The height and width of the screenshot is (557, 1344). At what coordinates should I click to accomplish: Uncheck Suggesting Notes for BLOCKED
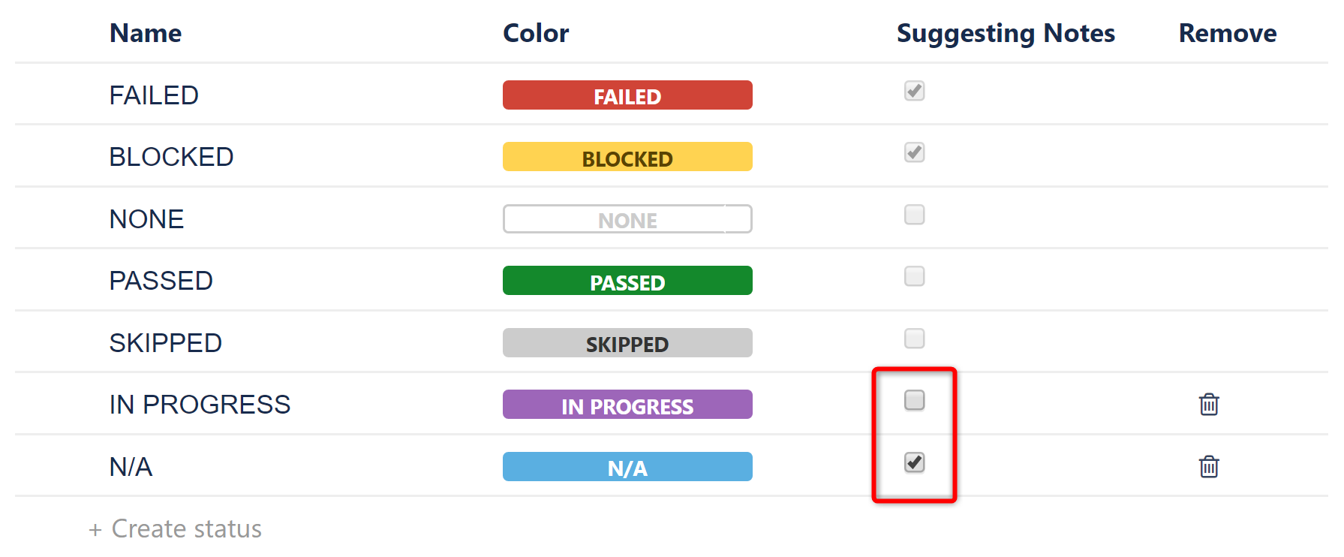(x=914, y=152)
